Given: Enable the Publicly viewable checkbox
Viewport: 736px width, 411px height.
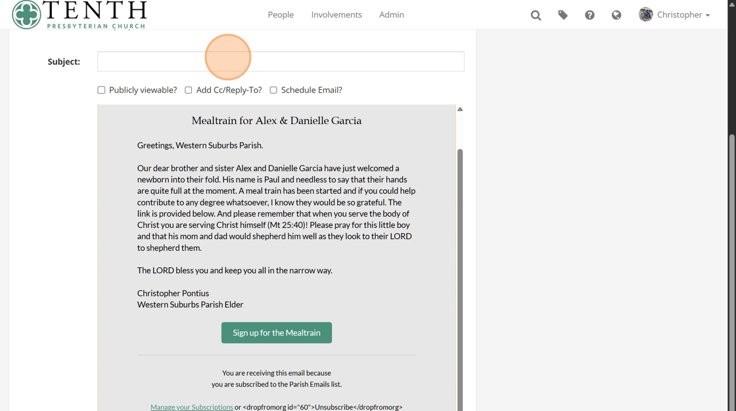Looking at the screenshot, I should point(101,90).
